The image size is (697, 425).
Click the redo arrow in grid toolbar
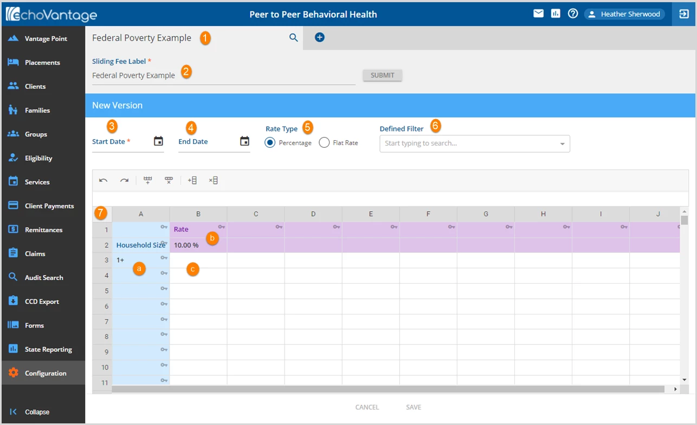point(125,180)
